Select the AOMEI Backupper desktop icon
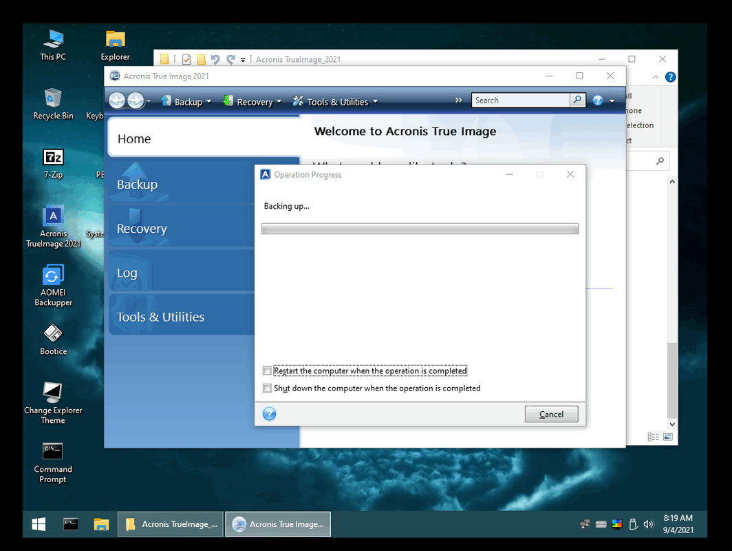The height and width of the screenshot is (551, 732). tap(53, 286)
